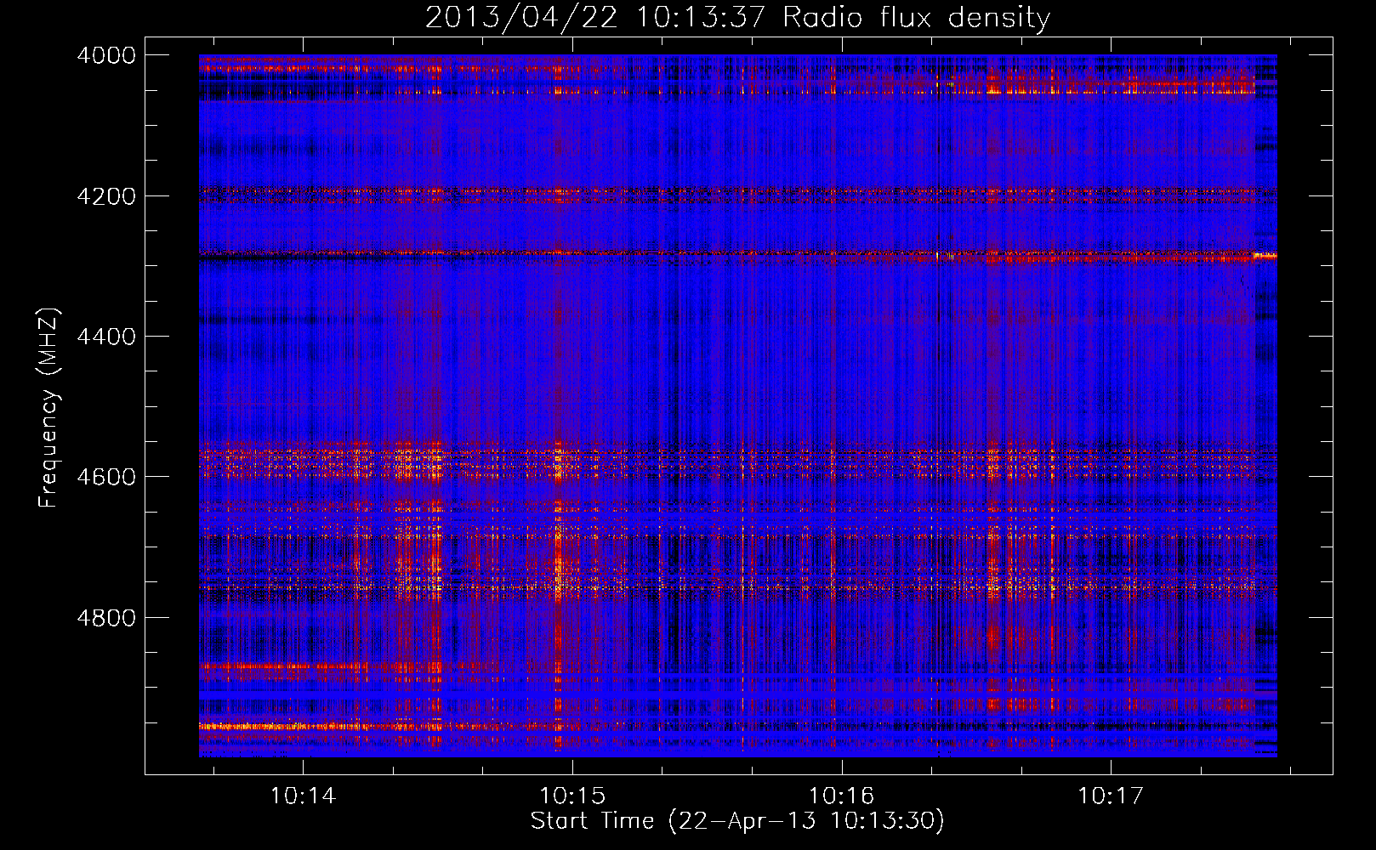The image size is (1376, 850).
Task: Click the red streak below 4800 MHz at the left edge
Action: [x=255, y=667]
